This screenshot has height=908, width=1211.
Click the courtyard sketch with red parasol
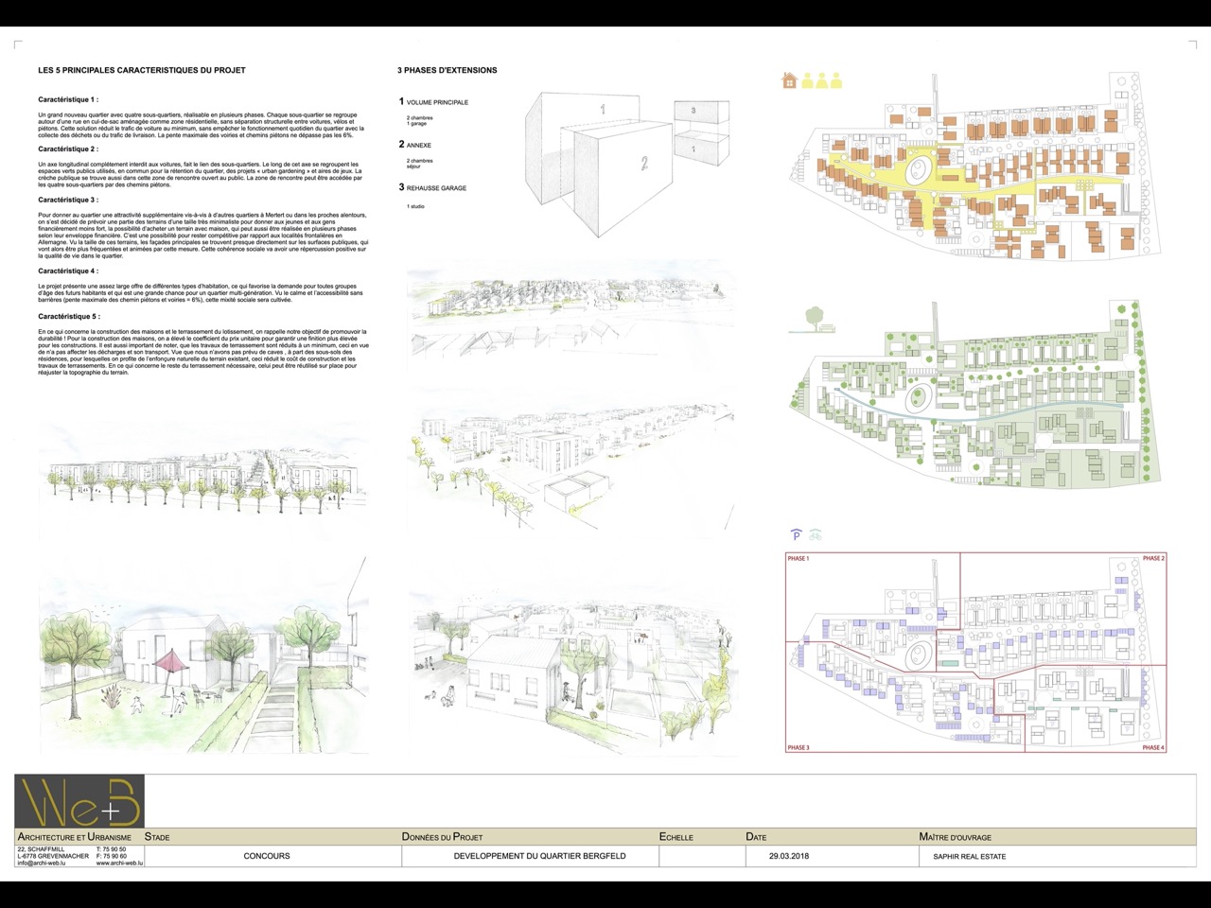(x=203, y=657)
